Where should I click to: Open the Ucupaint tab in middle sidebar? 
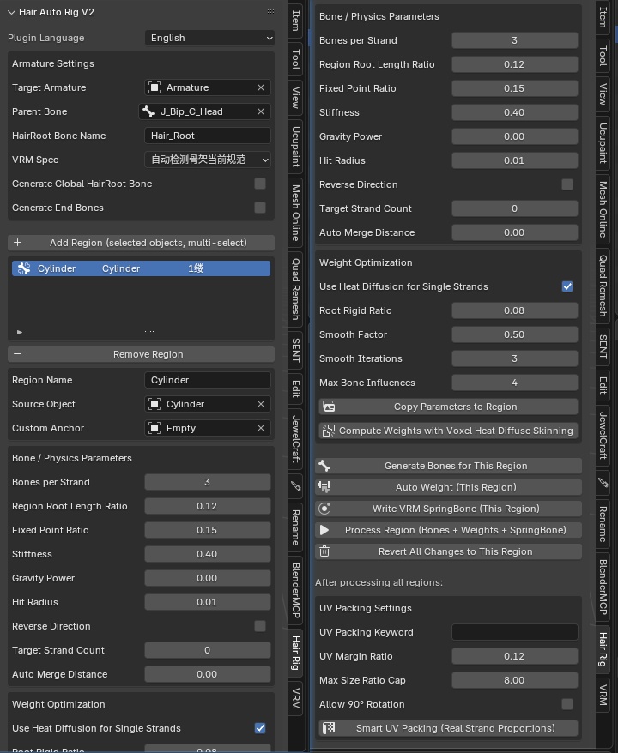[x=296, y=147]
